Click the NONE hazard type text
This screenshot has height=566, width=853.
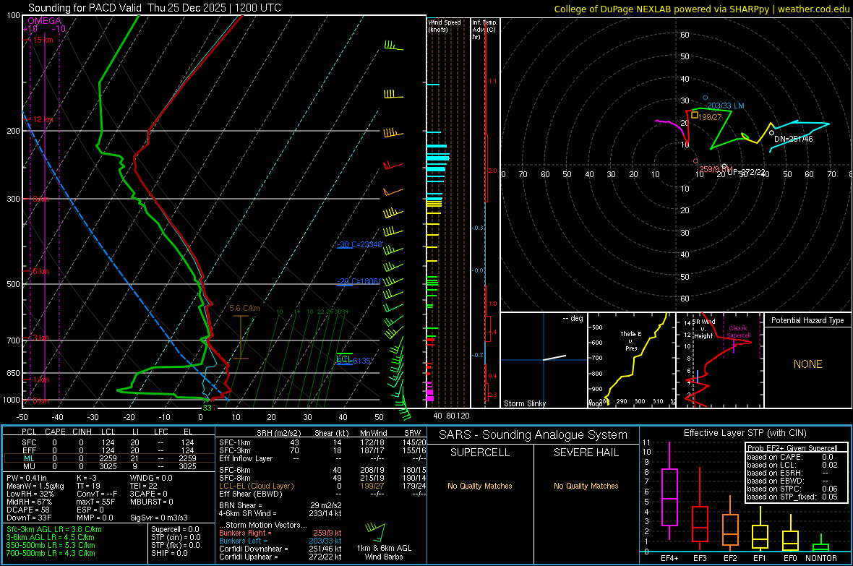pyautogui.click(x=807, y=364)
